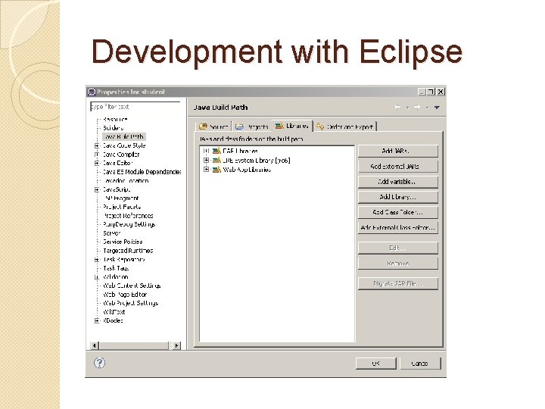
Task: Switch to the Projects tab
Action: coord(252,126)
